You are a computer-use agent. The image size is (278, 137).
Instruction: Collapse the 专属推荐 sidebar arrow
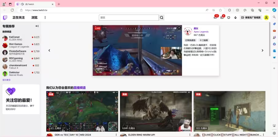37,26
